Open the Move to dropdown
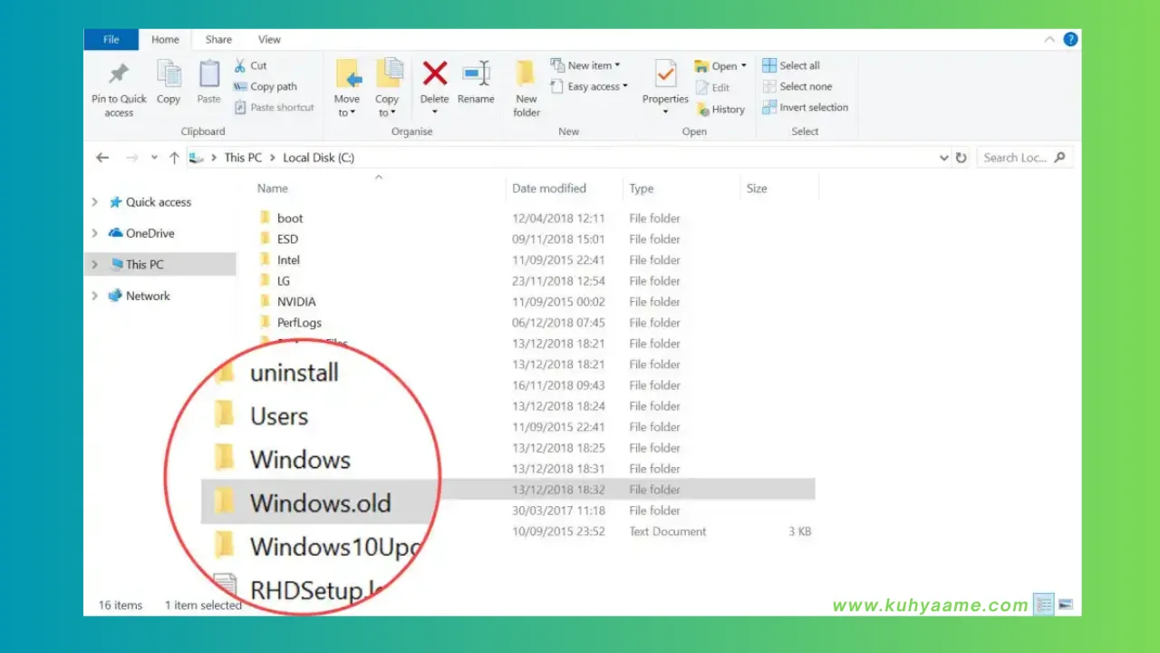 (347, 106)
